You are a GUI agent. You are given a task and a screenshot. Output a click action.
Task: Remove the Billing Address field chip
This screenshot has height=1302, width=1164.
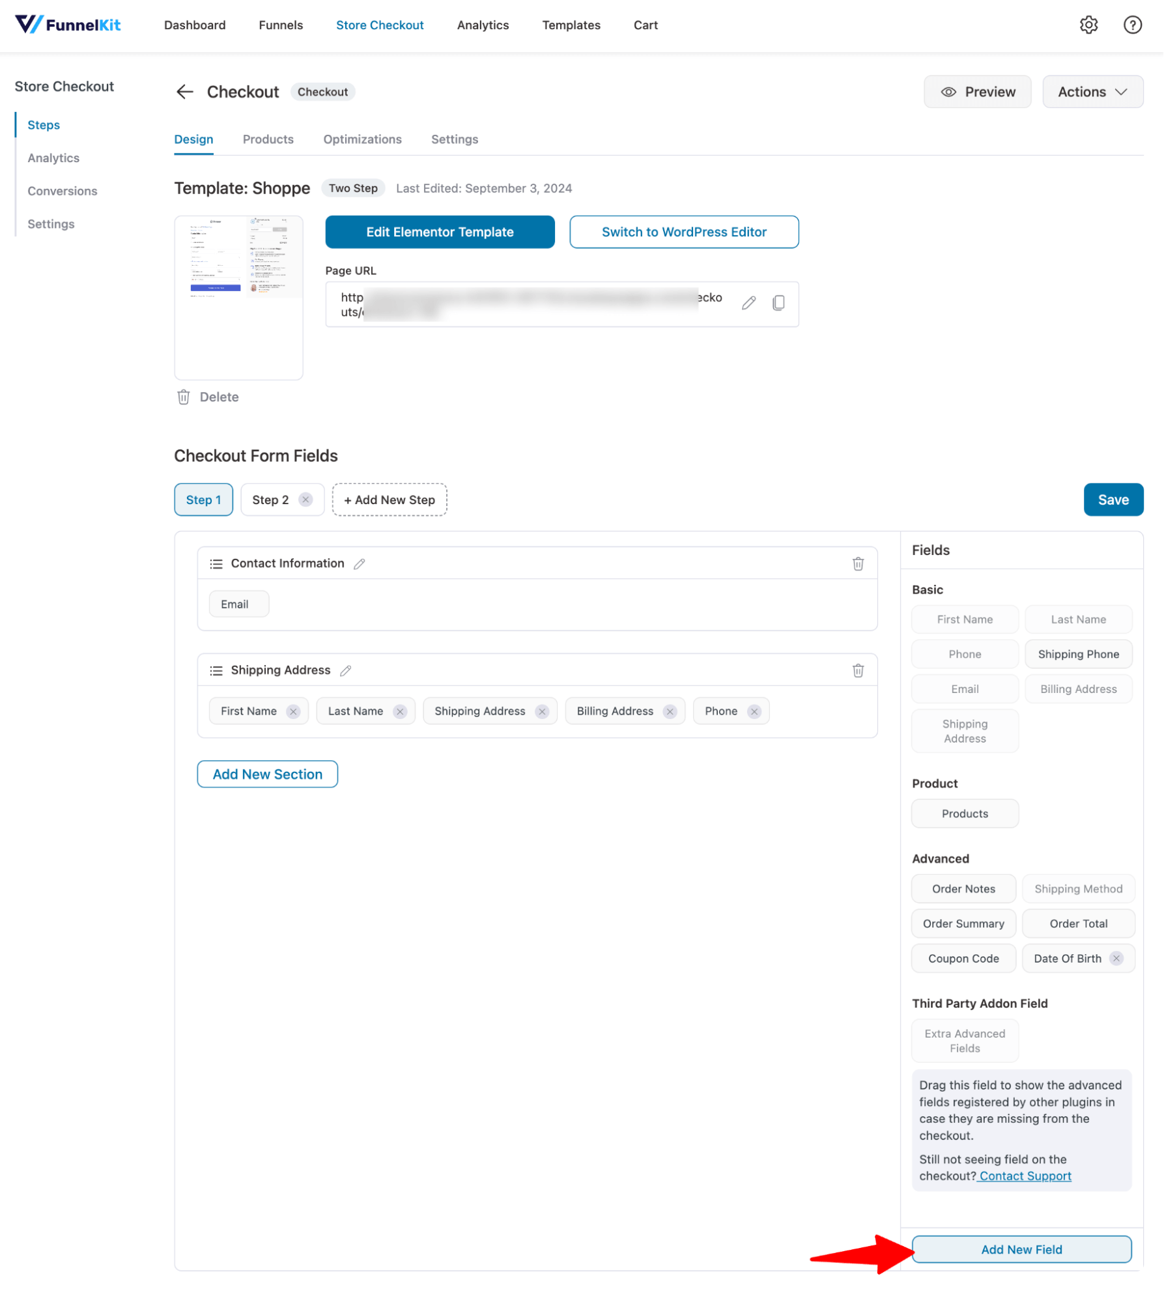pos(670,711)
